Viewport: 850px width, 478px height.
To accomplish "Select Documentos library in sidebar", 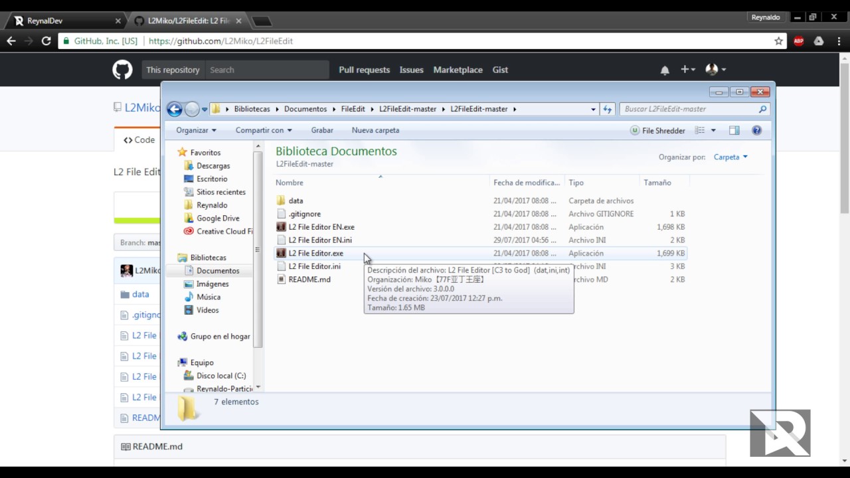I will pos(218,271).
